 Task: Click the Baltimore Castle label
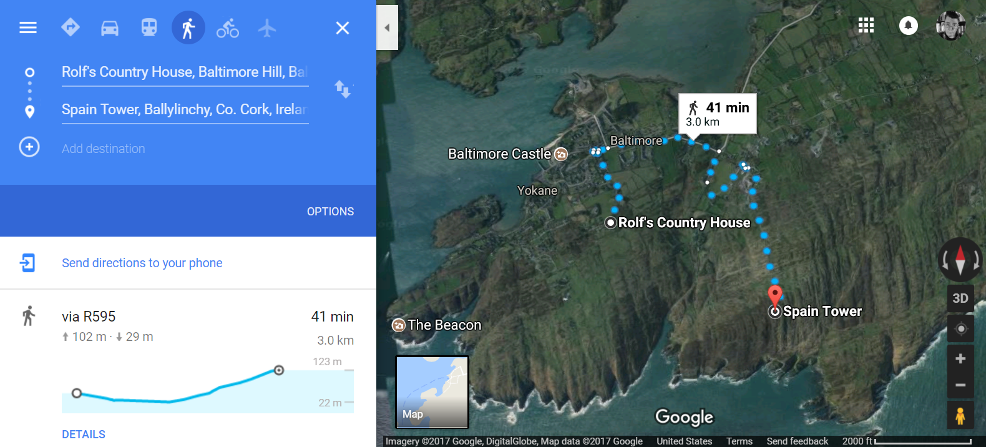tap(499, 154)
